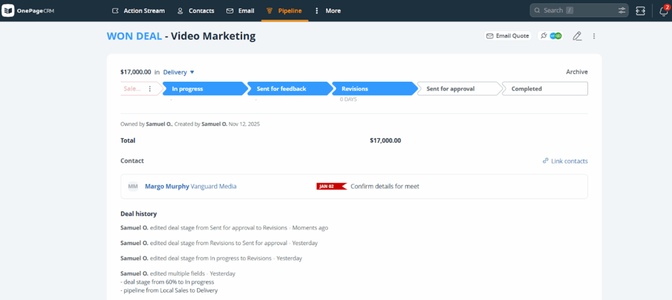Screen dimensions: 672x300
Task: Click the Link contacts link
Action: tap(565, 161)
